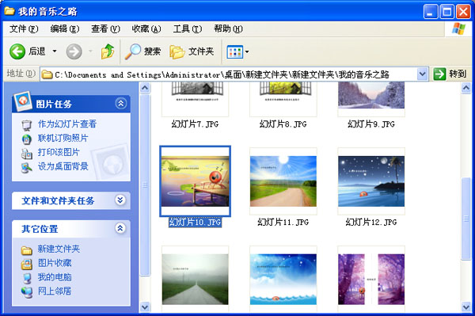Expand the 文件和文件夹任务 panel

(x=120, y=200)
